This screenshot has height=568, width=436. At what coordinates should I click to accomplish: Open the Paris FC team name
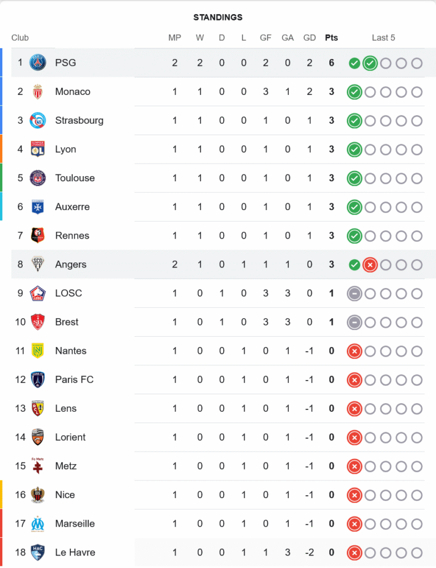[74, 379]
